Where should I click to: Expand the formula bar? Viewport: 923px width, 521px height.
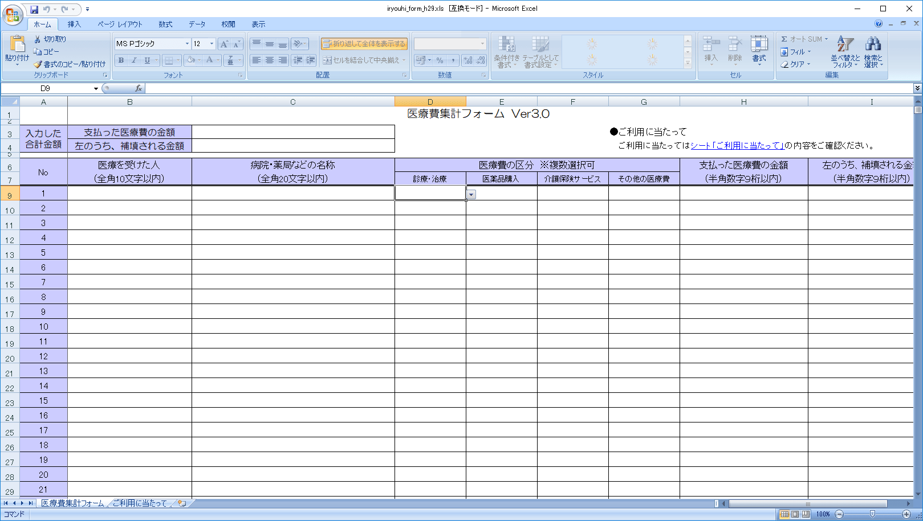pos(917,88)
